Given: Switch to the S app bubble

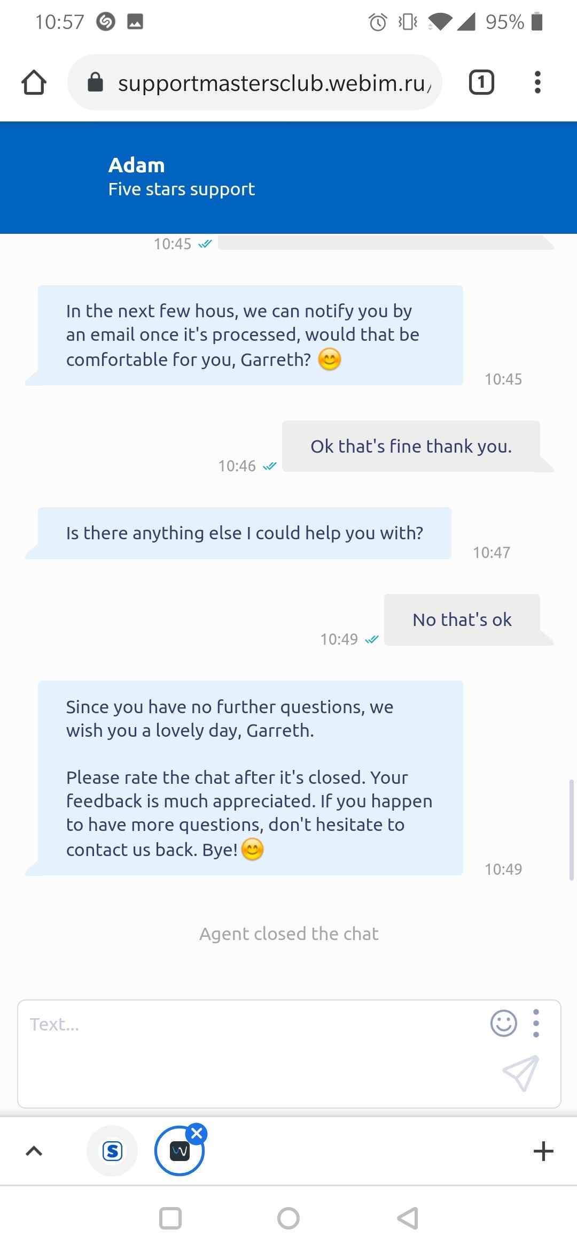Looking at the screenshot, I should 112,1151.
